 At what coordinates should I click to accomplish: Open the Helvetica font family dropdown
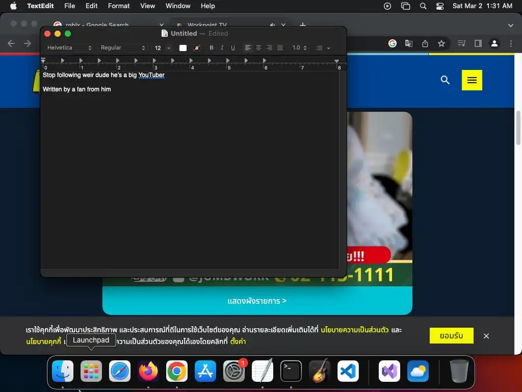coord(69,47)
